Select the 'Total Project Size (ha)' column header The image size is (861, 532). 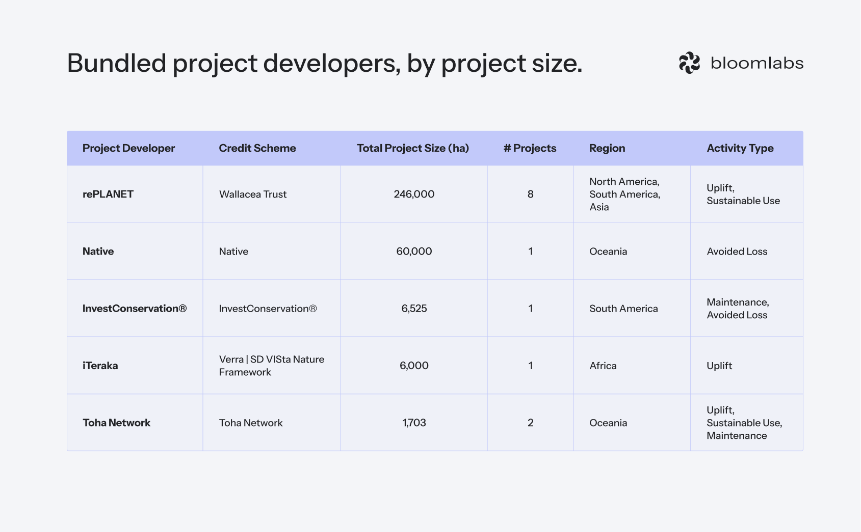point(413,148)
